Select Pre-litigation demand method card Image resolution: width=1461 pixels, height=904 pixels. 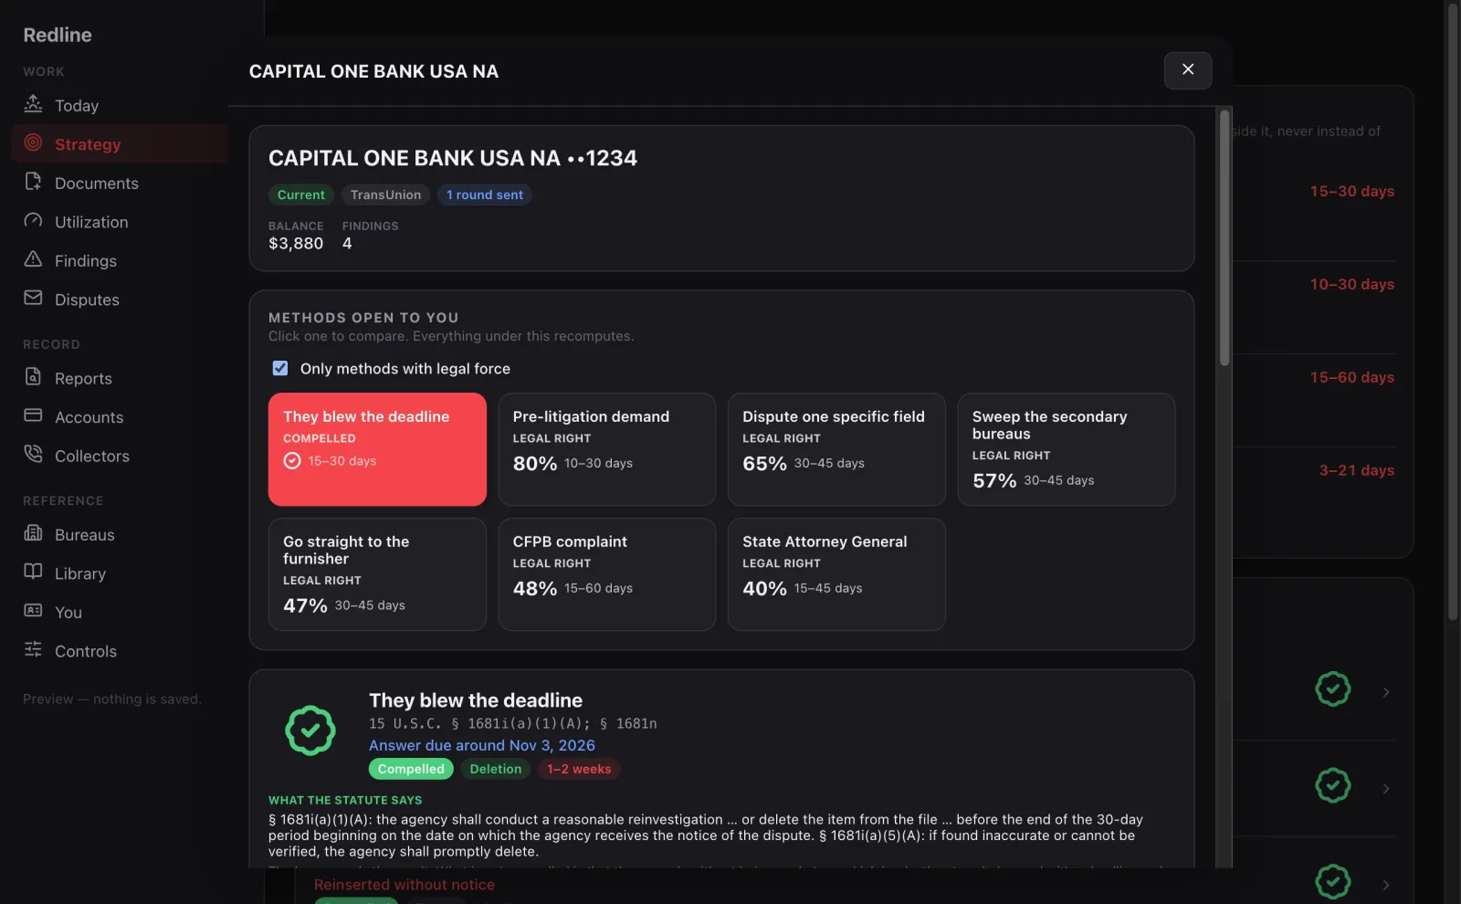tap(606, 449)
